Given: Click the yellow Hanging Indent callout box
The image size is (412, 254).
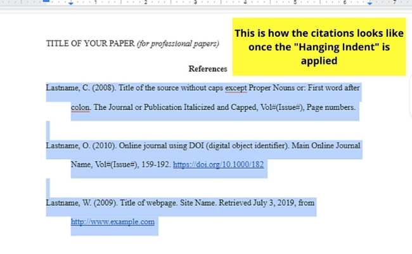Looking at the screenshot, I should coord(319,47).
